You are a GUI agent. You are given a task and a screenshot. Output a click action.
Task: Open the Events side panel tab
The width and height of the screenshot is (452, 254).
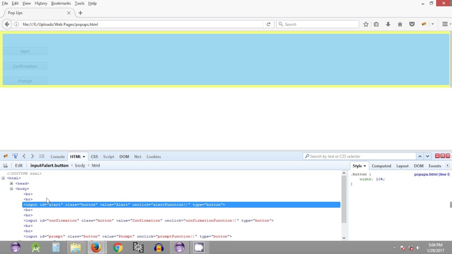coord(435,166)
